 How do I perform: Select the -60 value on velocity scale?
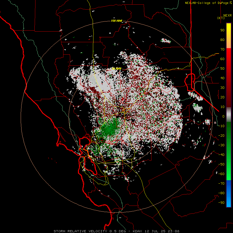221,174
